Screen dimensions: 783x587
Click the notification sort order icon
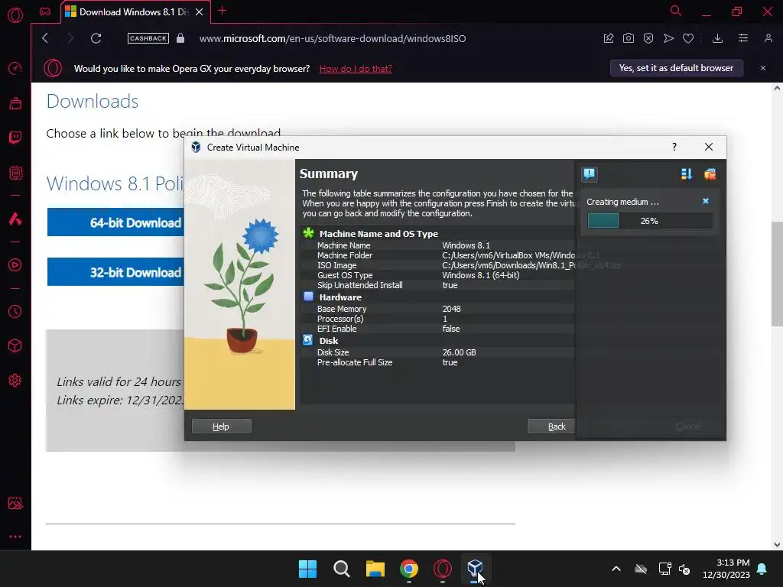[x=687, y=174]
